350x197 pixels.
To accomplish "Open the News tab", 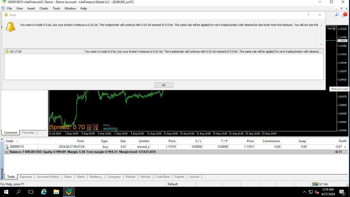I will (x=68, y=177).
